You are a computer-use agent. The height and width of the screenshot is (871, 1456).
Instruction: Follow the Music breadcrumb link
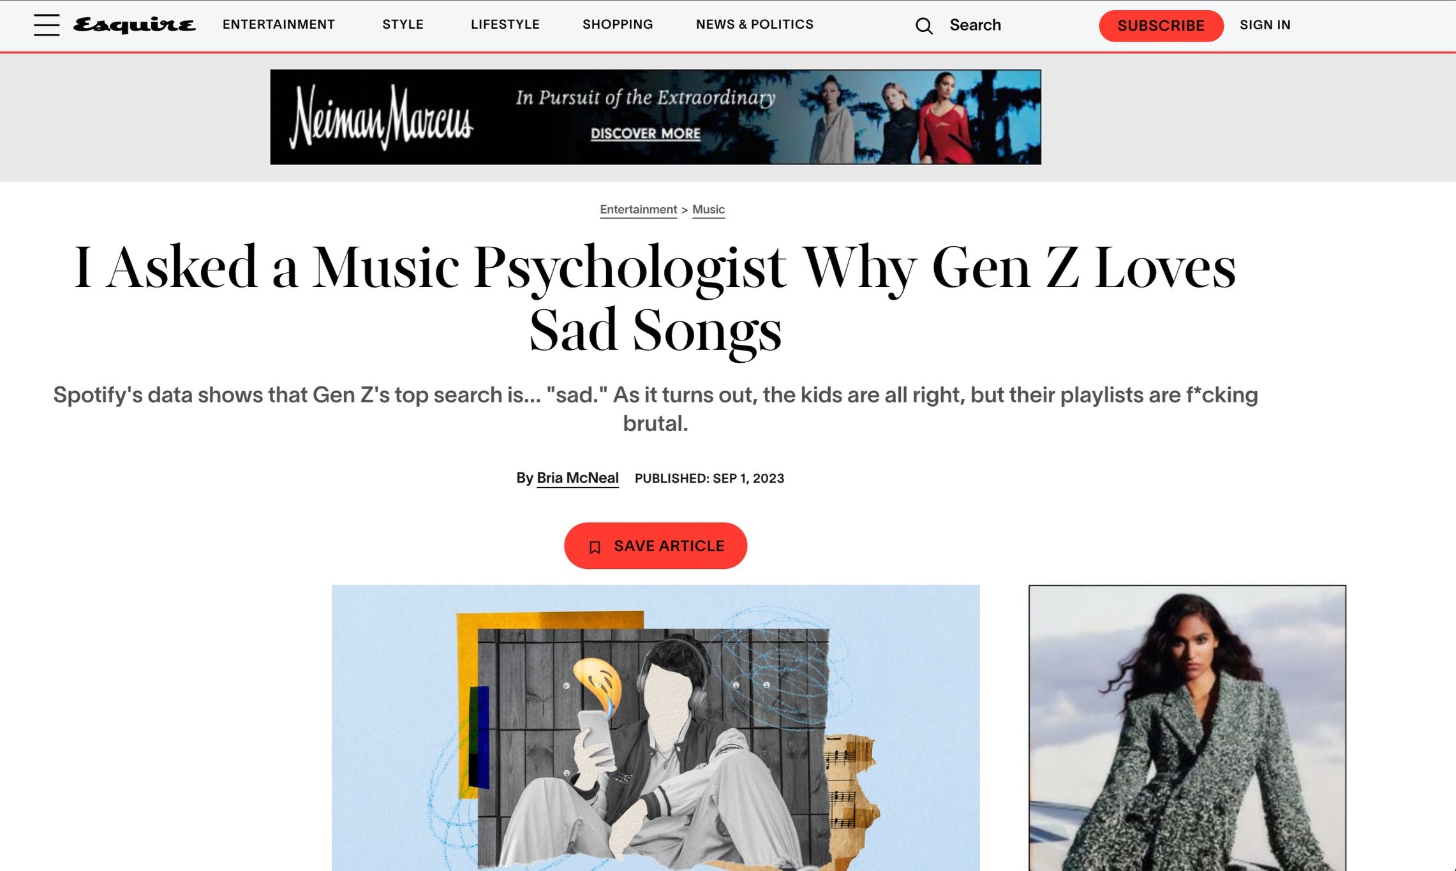(x=708, y=210)
